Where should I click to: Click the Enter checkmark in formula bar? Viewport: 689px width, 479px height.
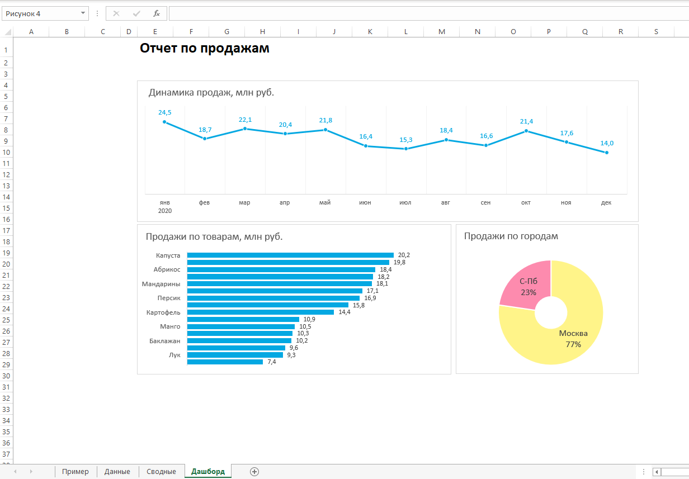(136, 13)
